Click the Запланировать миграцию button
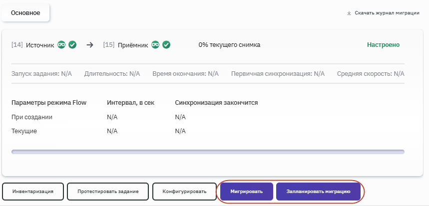429x206 pixels. point(318,192)
